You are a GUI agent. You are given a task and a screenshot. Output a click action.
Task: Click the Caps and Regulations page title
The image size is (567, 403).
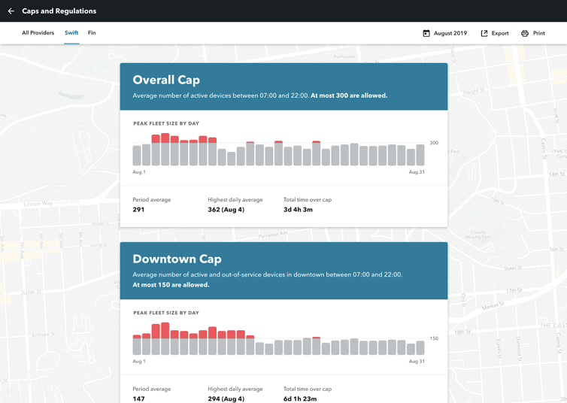tap(59, 11)
